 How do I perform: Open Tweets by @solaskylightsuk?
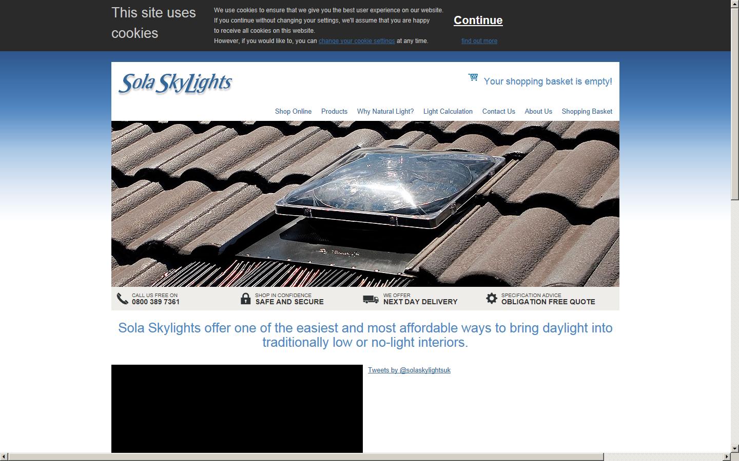[409, 370]
